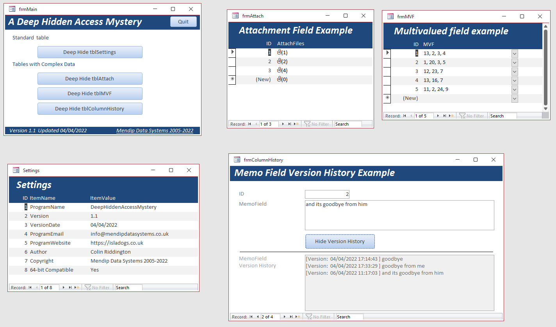Open MVF dropdown for record 5

point(515,89)
